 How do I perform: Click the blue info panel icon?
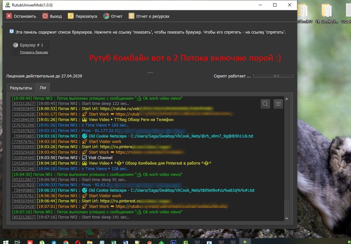pyautogui.click(x=12, y=32)
